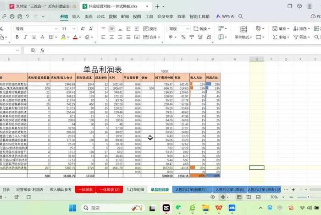Viewport: 321px width, 215px height.
Task: Toggle eye protection mode icon in status bar
Action: [213, 197]
